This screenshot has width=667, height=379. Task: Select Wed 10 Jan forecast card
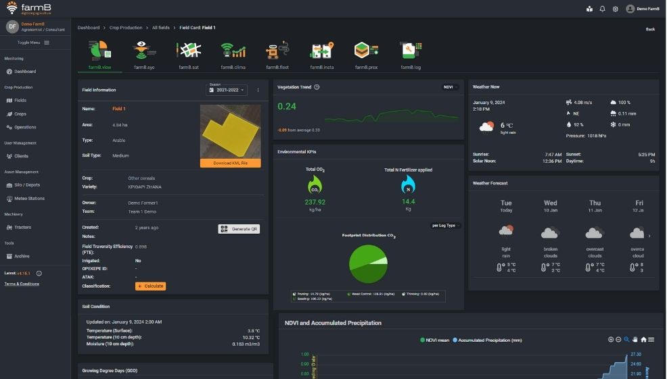click(x=550, y=236)
